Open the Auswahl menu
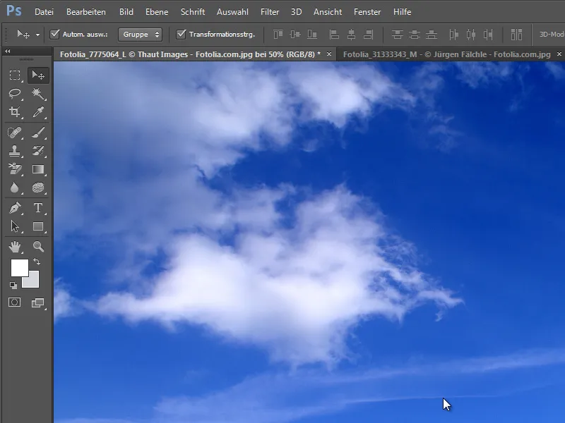565x423 pixels. click(x=232, y=12)
